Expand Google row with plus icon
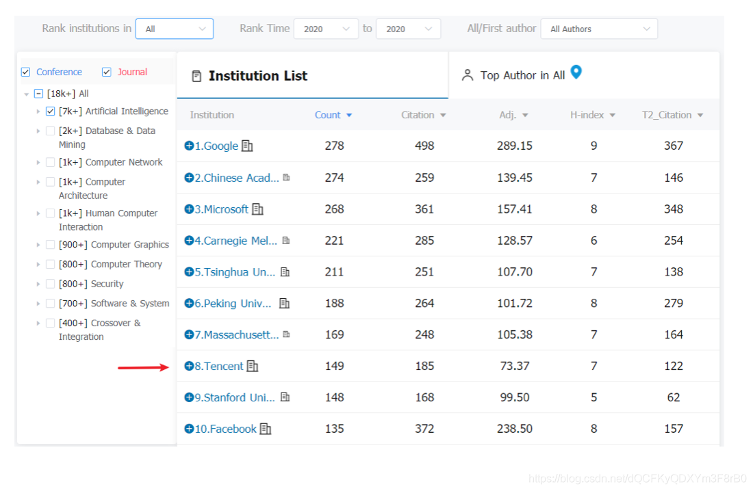 point(189,146)
